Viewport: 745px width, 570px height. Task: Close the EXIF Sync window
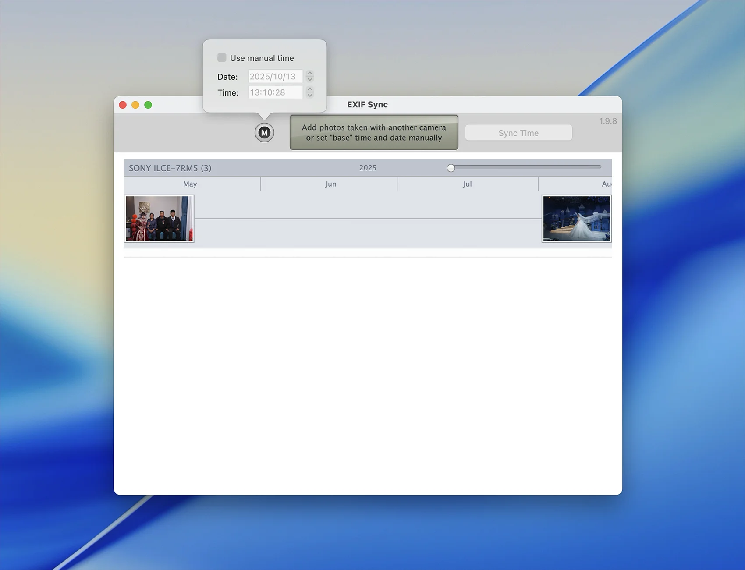click(123, 105)
